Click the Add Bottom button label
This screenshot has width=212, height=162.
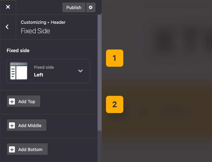click(30, 150)
